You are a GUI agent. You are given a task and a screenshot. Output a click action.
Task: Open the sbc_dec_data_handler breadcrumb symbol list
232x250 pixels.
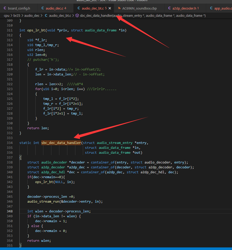(143, 16)
